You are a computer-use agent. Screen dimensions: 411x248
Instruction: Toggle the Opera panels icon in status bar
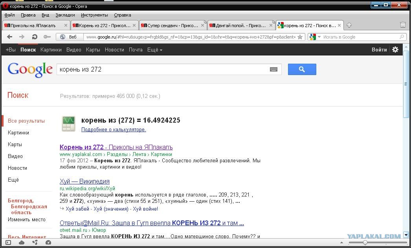(x=8, y=242)
